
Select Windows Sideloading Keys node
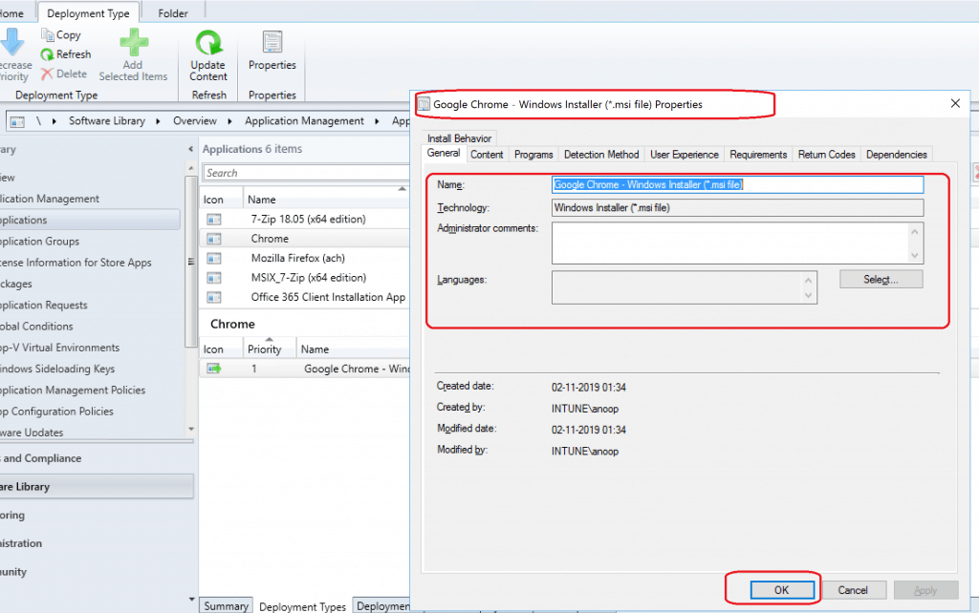(57, 369)
